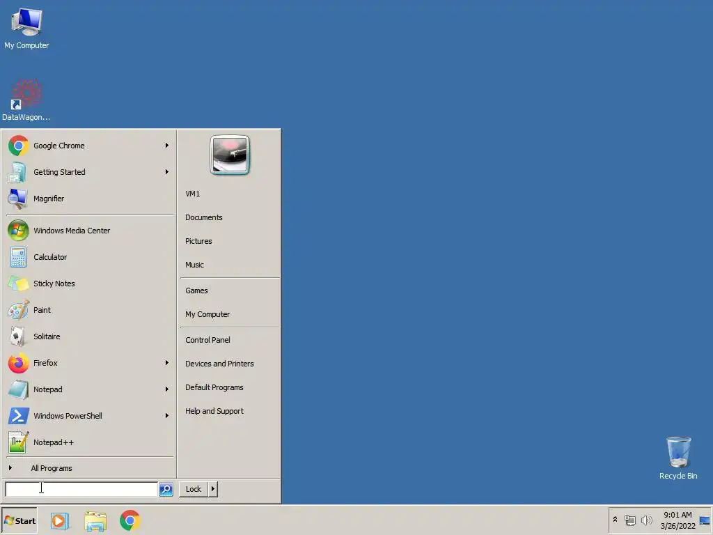Open the volume speaker tray icon
713x535 pixels.
pos(646,520)
